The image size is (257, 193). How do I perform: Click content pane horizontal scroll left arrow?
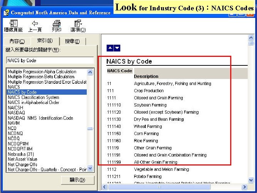click(x=105, y=187)
